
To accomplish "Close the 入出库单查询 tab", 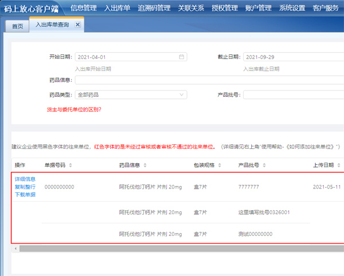I will tap(78, 25).
